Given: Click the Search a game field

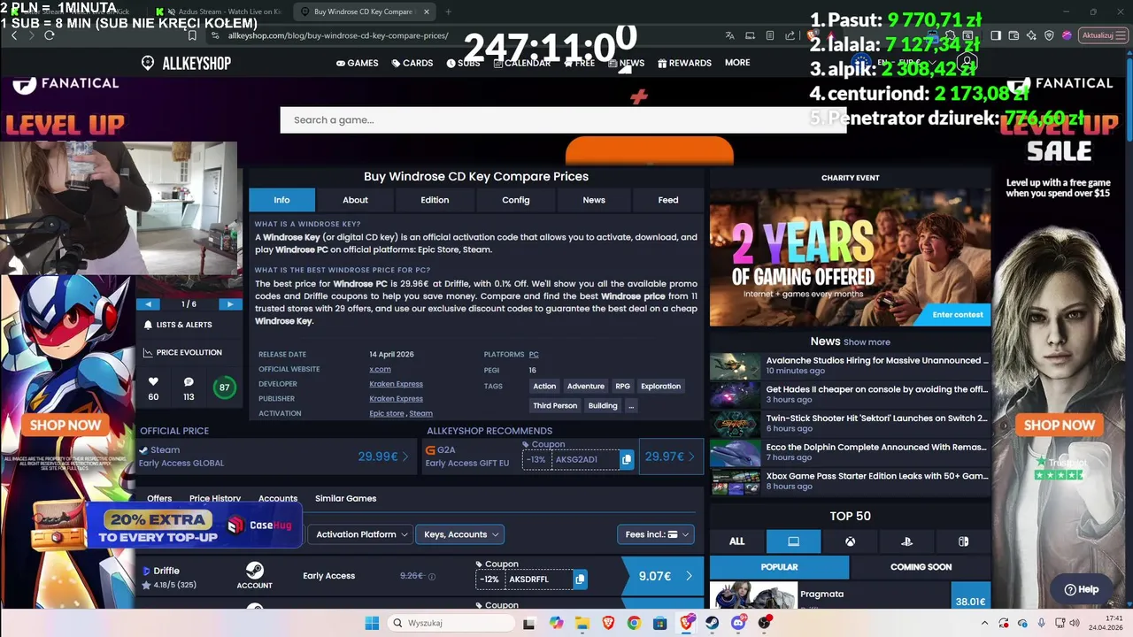Looking at the screenshot, I should point(563,120).
